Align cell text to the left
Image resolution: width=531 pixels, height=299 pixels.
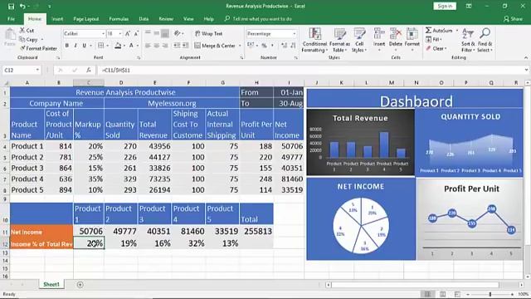coord(148,46)
